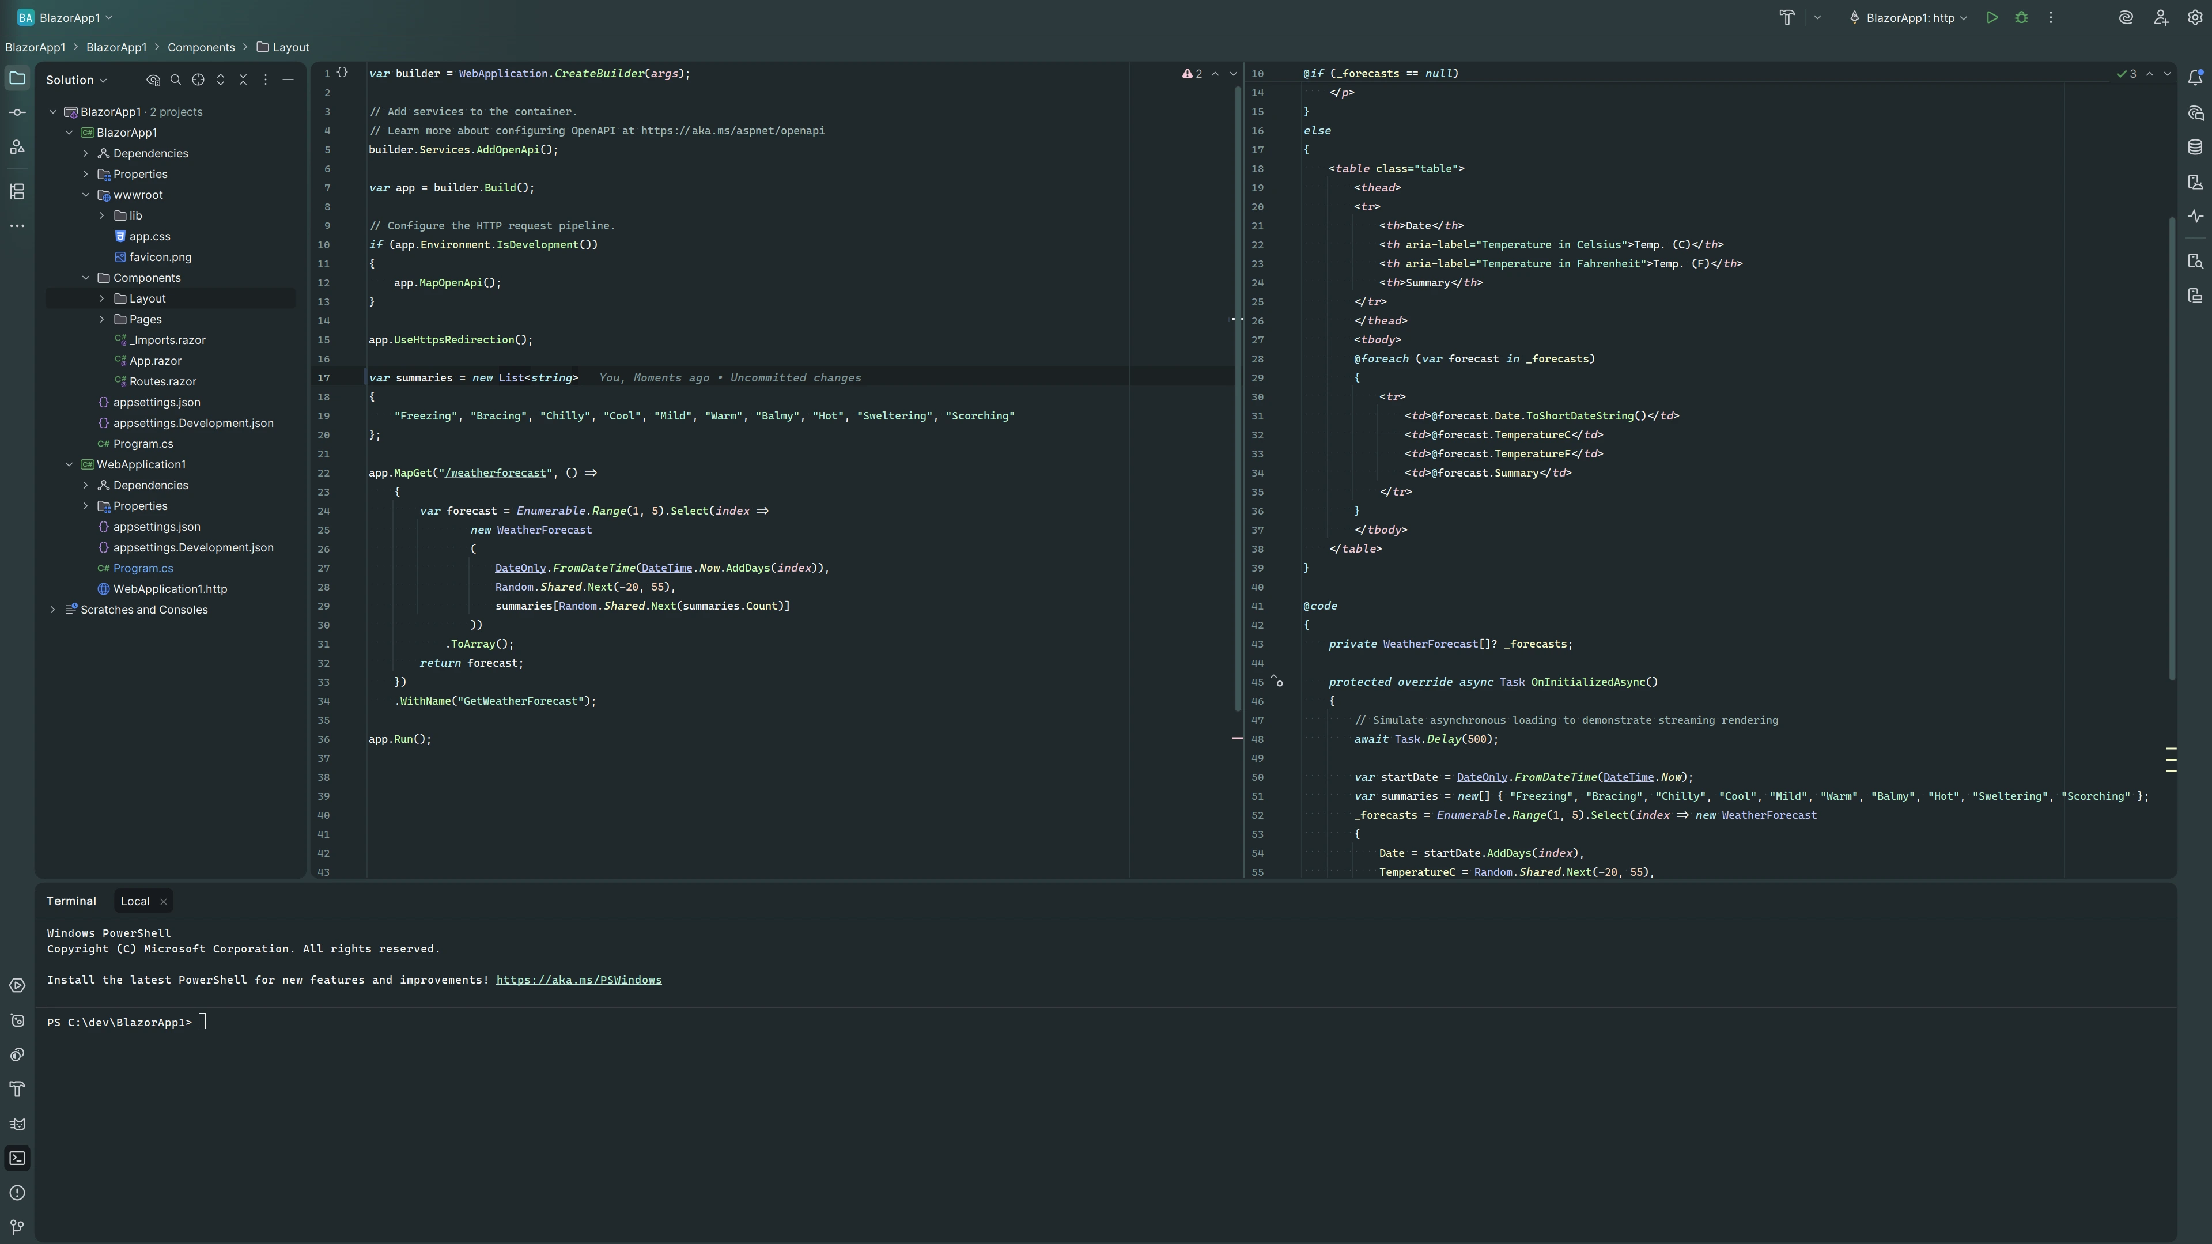Expand the Dependencies node
Viewport: 2212px width, 1244px height.
(x=85, y=154)
